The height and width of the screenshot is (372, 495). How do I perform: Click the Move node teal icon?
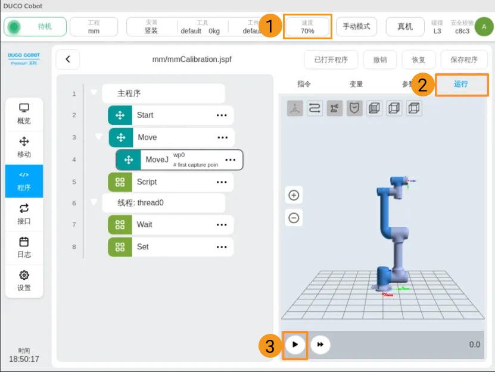121,137
